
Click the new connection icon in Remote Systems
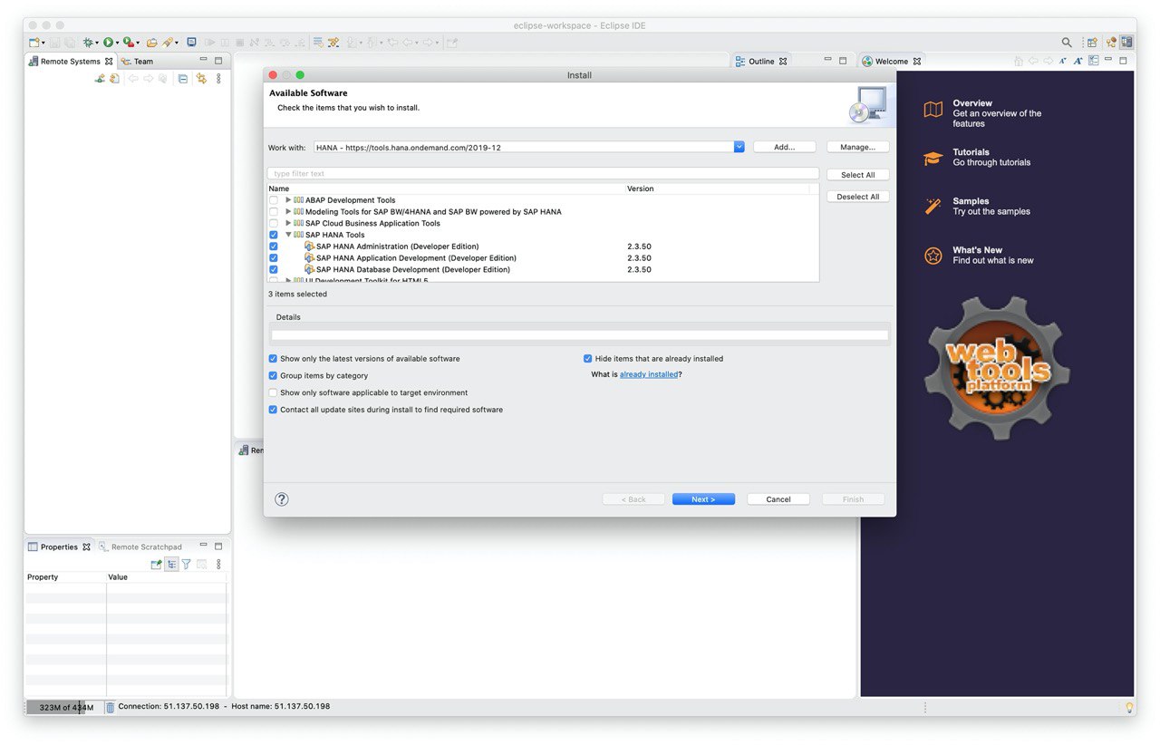(100, 79)
